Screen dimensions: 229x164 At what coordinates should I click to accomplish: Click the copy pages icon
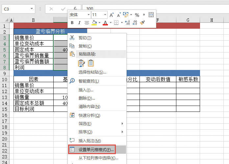[x=72, y=46]
